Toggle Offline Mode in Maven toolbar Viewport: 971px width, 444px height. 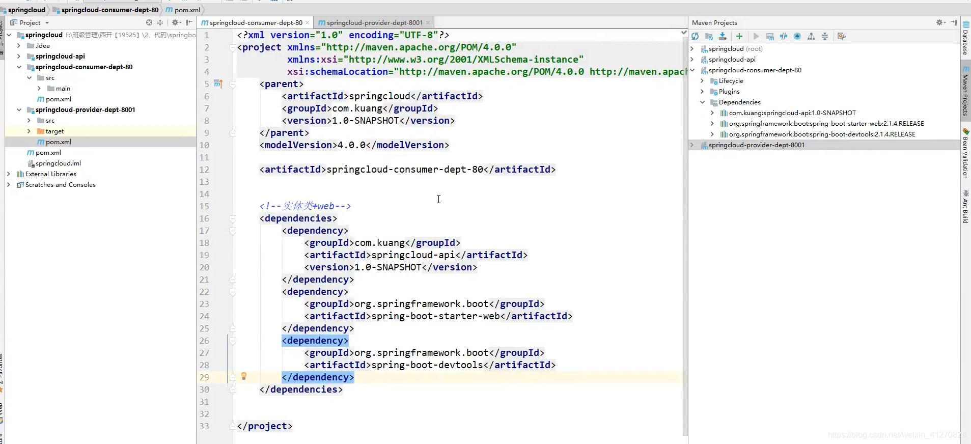click(784, 36)
